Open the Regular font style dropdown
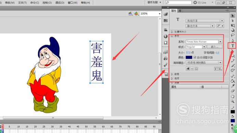The image size is (237, 133). point(196,47)
